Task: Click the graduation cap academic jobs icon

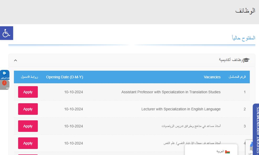Action: (x=246, y=60)
